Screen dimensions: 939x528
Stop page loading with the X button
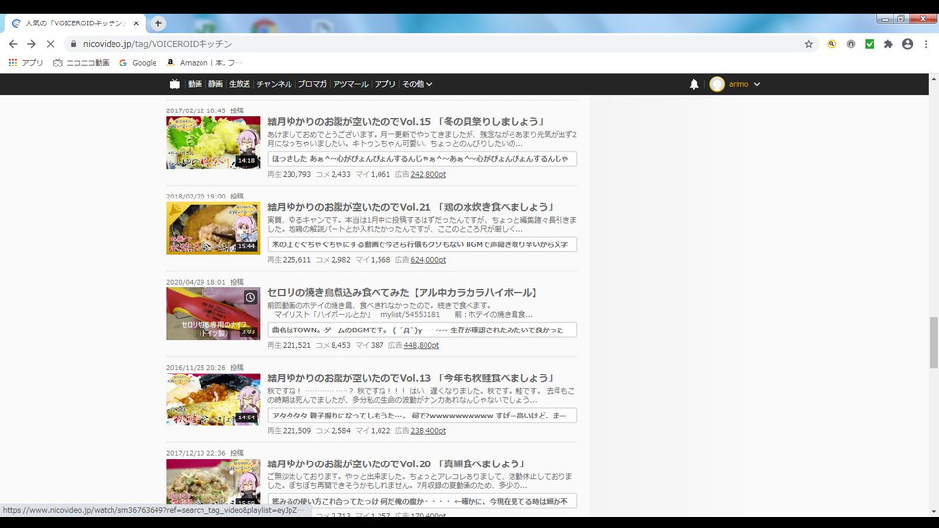(x=50, y=44)
